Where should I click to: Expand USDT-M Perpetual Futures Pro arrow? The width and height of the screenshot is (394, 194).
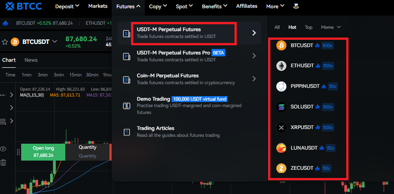[x=254, y=56]
